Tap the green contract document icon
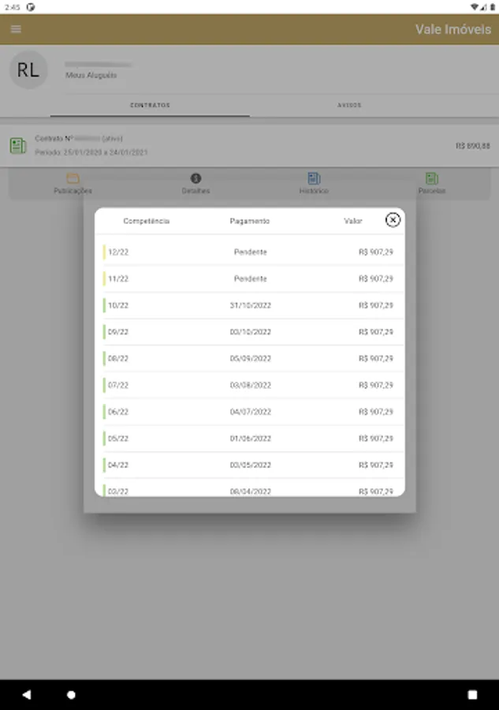Screen dimensions: 499x710 pyautogui.click(x=18, y=146)
